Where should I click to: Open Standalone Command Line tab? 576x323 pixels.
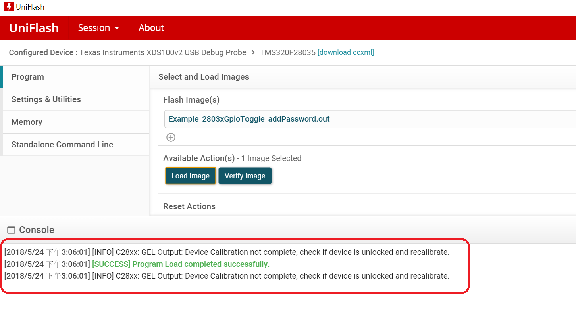click(76, 145)
